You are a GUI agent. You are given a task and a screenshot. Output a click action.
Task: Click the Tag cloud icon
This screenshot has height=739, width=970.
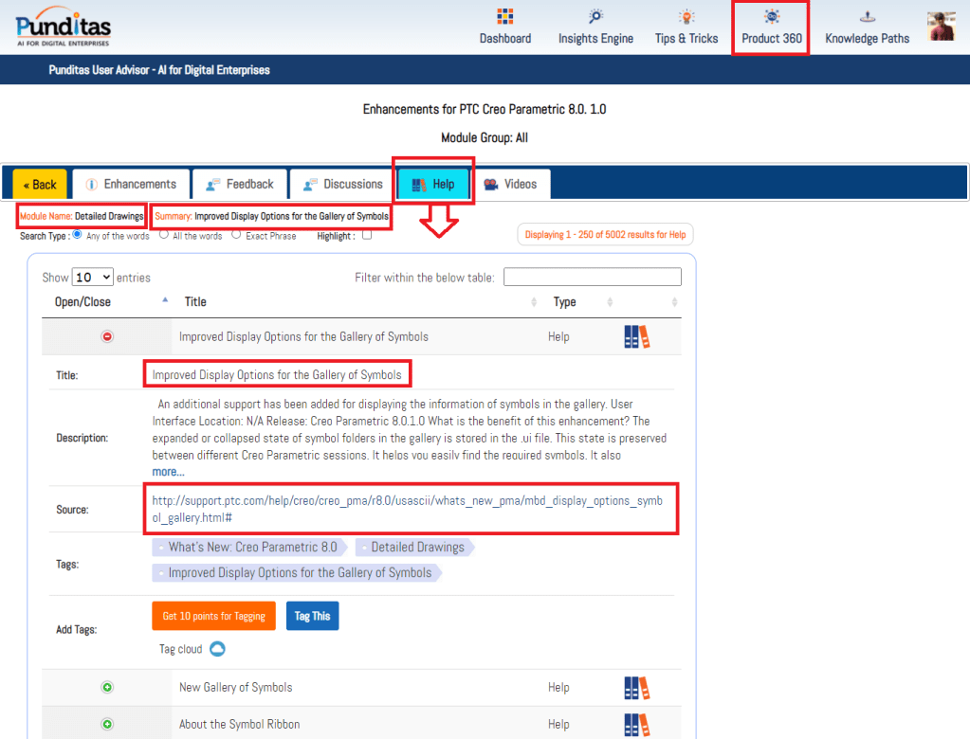pos(217,649)
